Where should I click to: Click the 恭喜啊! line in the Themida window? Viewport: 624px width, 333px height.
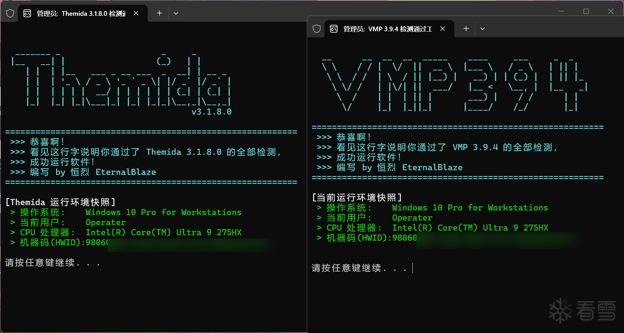(37, 142)
